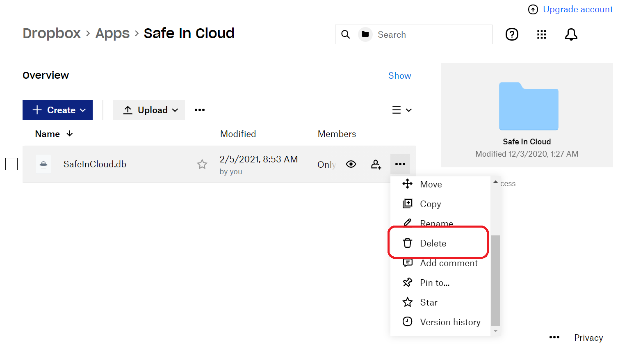Star the SafeInCloud.db file from its row

pyautogui.click(x=202, y=164)
